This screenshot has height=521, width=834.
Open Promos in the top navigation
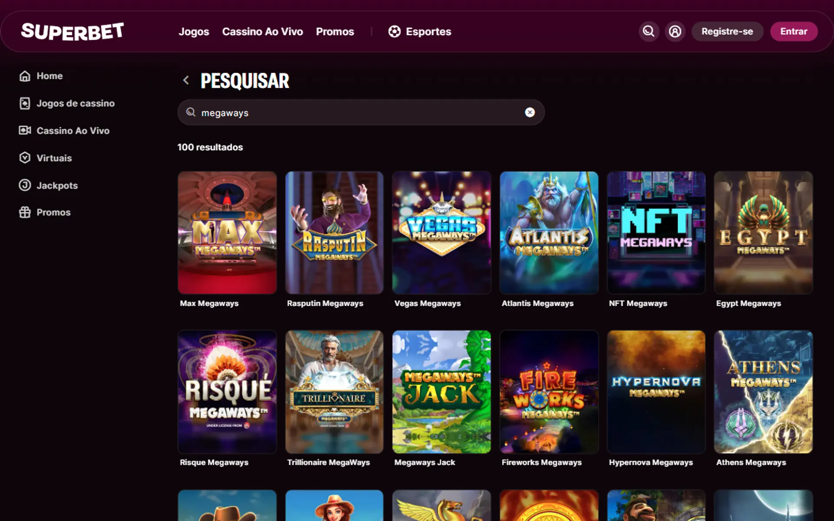[335, 32]
